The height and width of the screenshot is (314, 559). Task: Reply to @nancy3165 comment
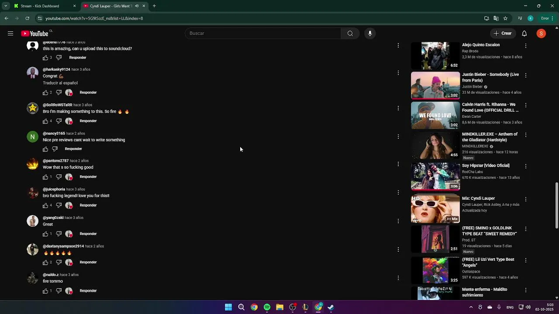coord(73,149)
